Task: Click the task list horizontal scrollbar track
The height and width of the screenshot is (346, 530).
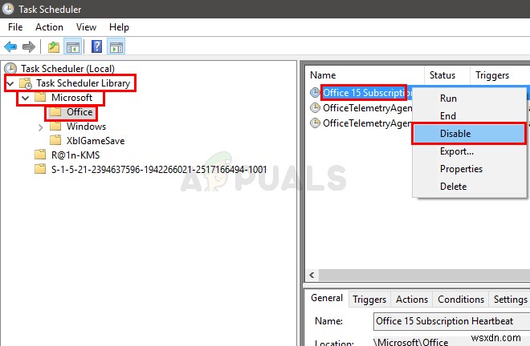Action: 424,275
